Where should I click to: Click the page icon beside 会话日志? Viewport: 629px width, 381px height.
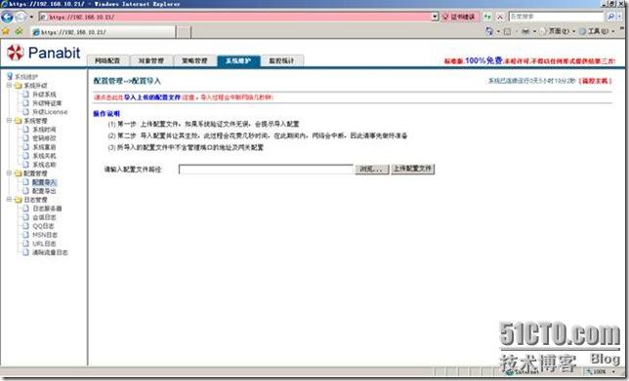(25, 217)
